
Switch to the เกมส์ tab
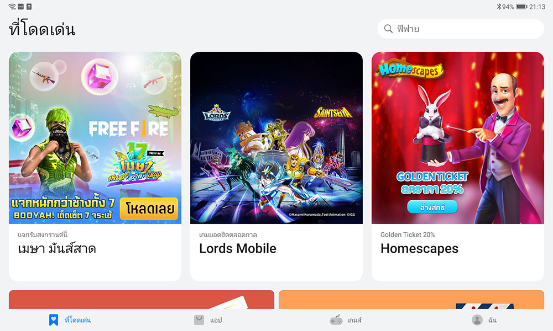(x=354, y=320)
